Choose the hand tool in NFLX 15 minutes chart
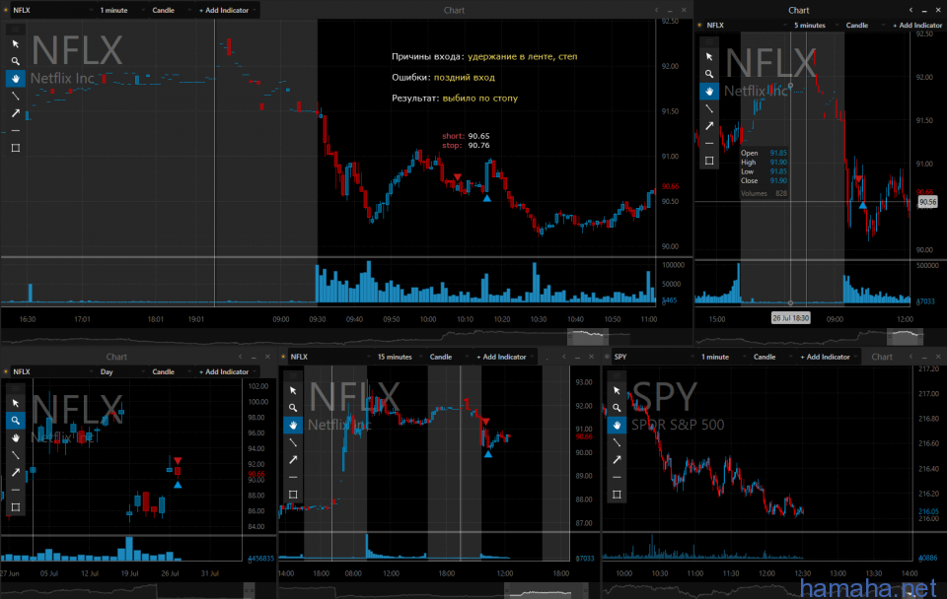The image size is (947, 599). [293, 426]
